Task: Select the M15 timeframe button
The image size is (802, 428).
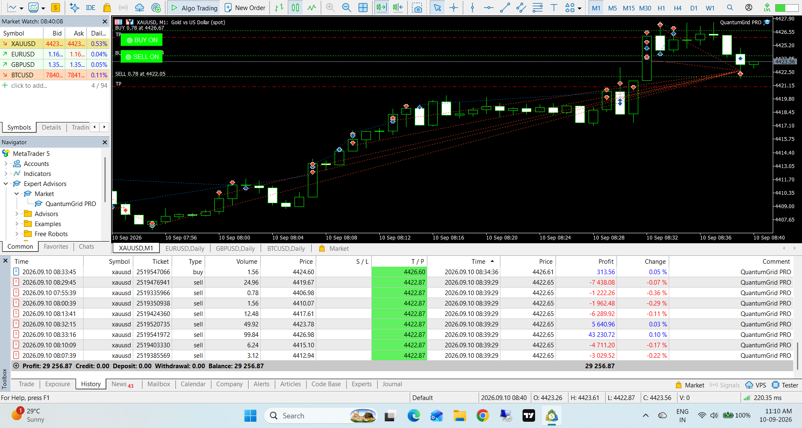Action: click(629, 8)
